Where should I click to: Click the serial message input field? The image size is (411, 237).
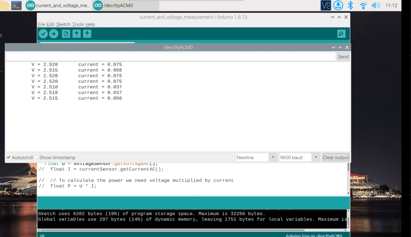click(171, 57)
